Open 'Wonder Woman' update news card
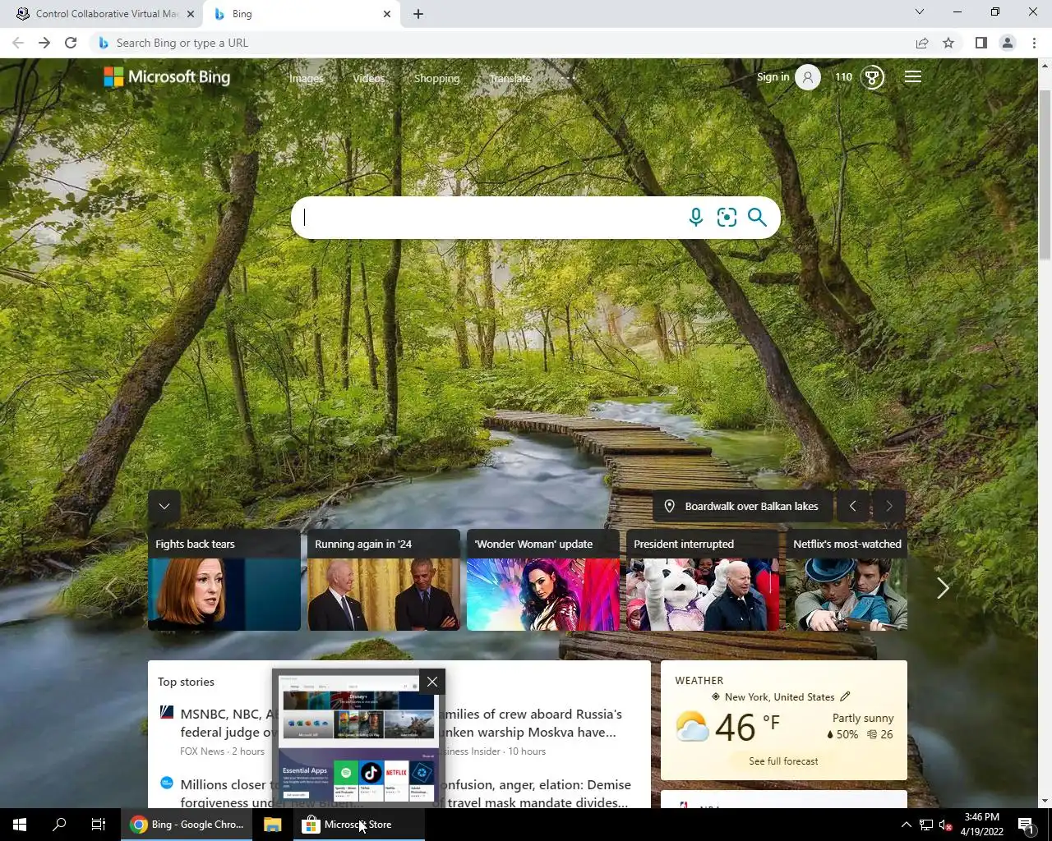The height and width of the screenshot is (841, 1052). (543, 581)
